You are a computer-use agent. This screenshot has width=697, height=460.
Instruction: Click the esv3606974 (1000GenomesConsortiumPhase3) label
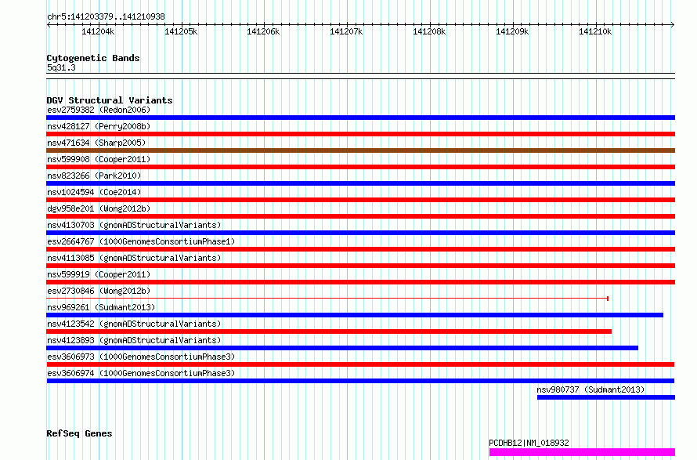(x=141, y=373)
